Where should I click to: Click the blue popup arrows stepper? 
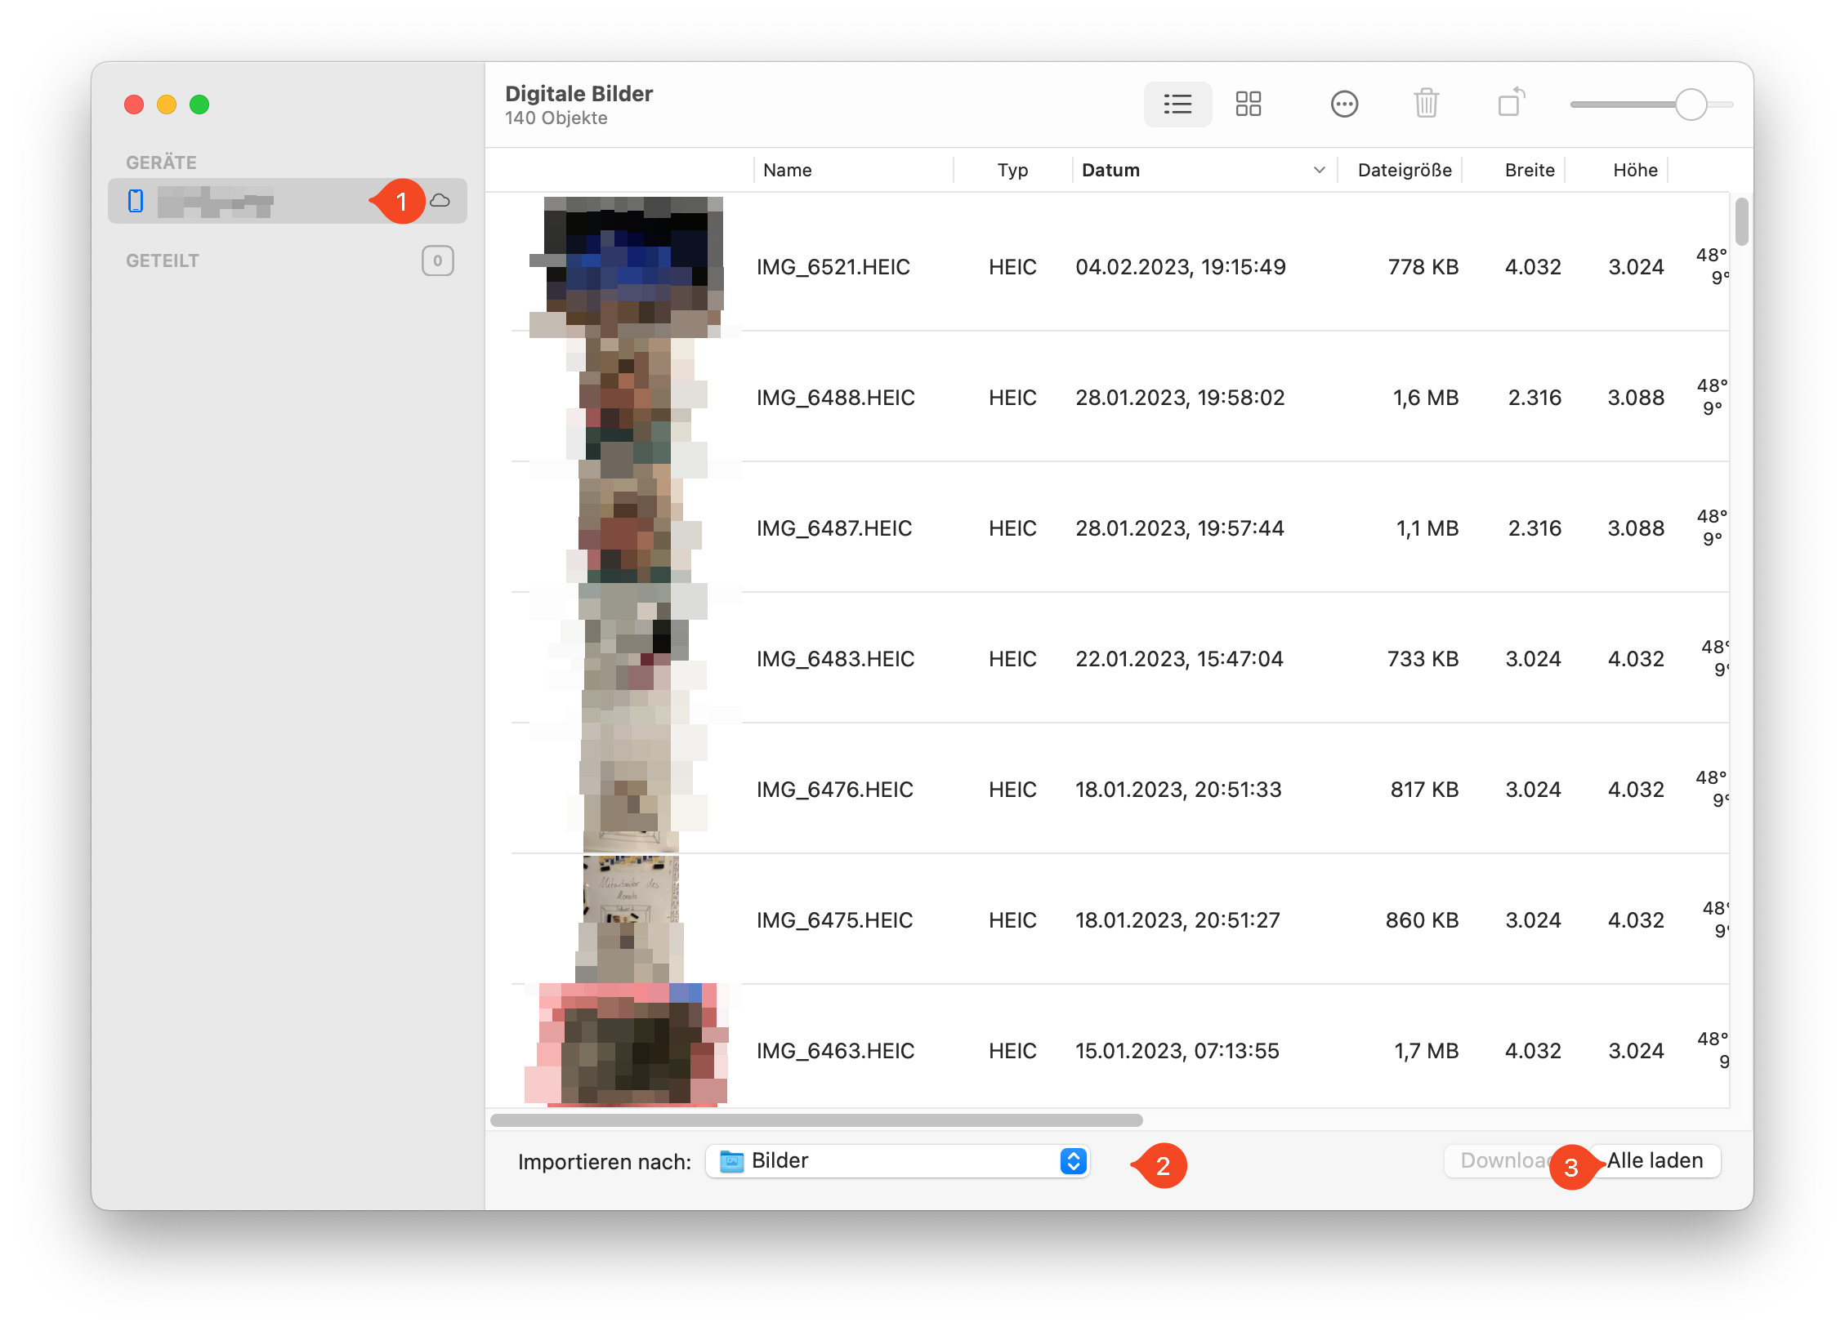pos(1073,1161)
